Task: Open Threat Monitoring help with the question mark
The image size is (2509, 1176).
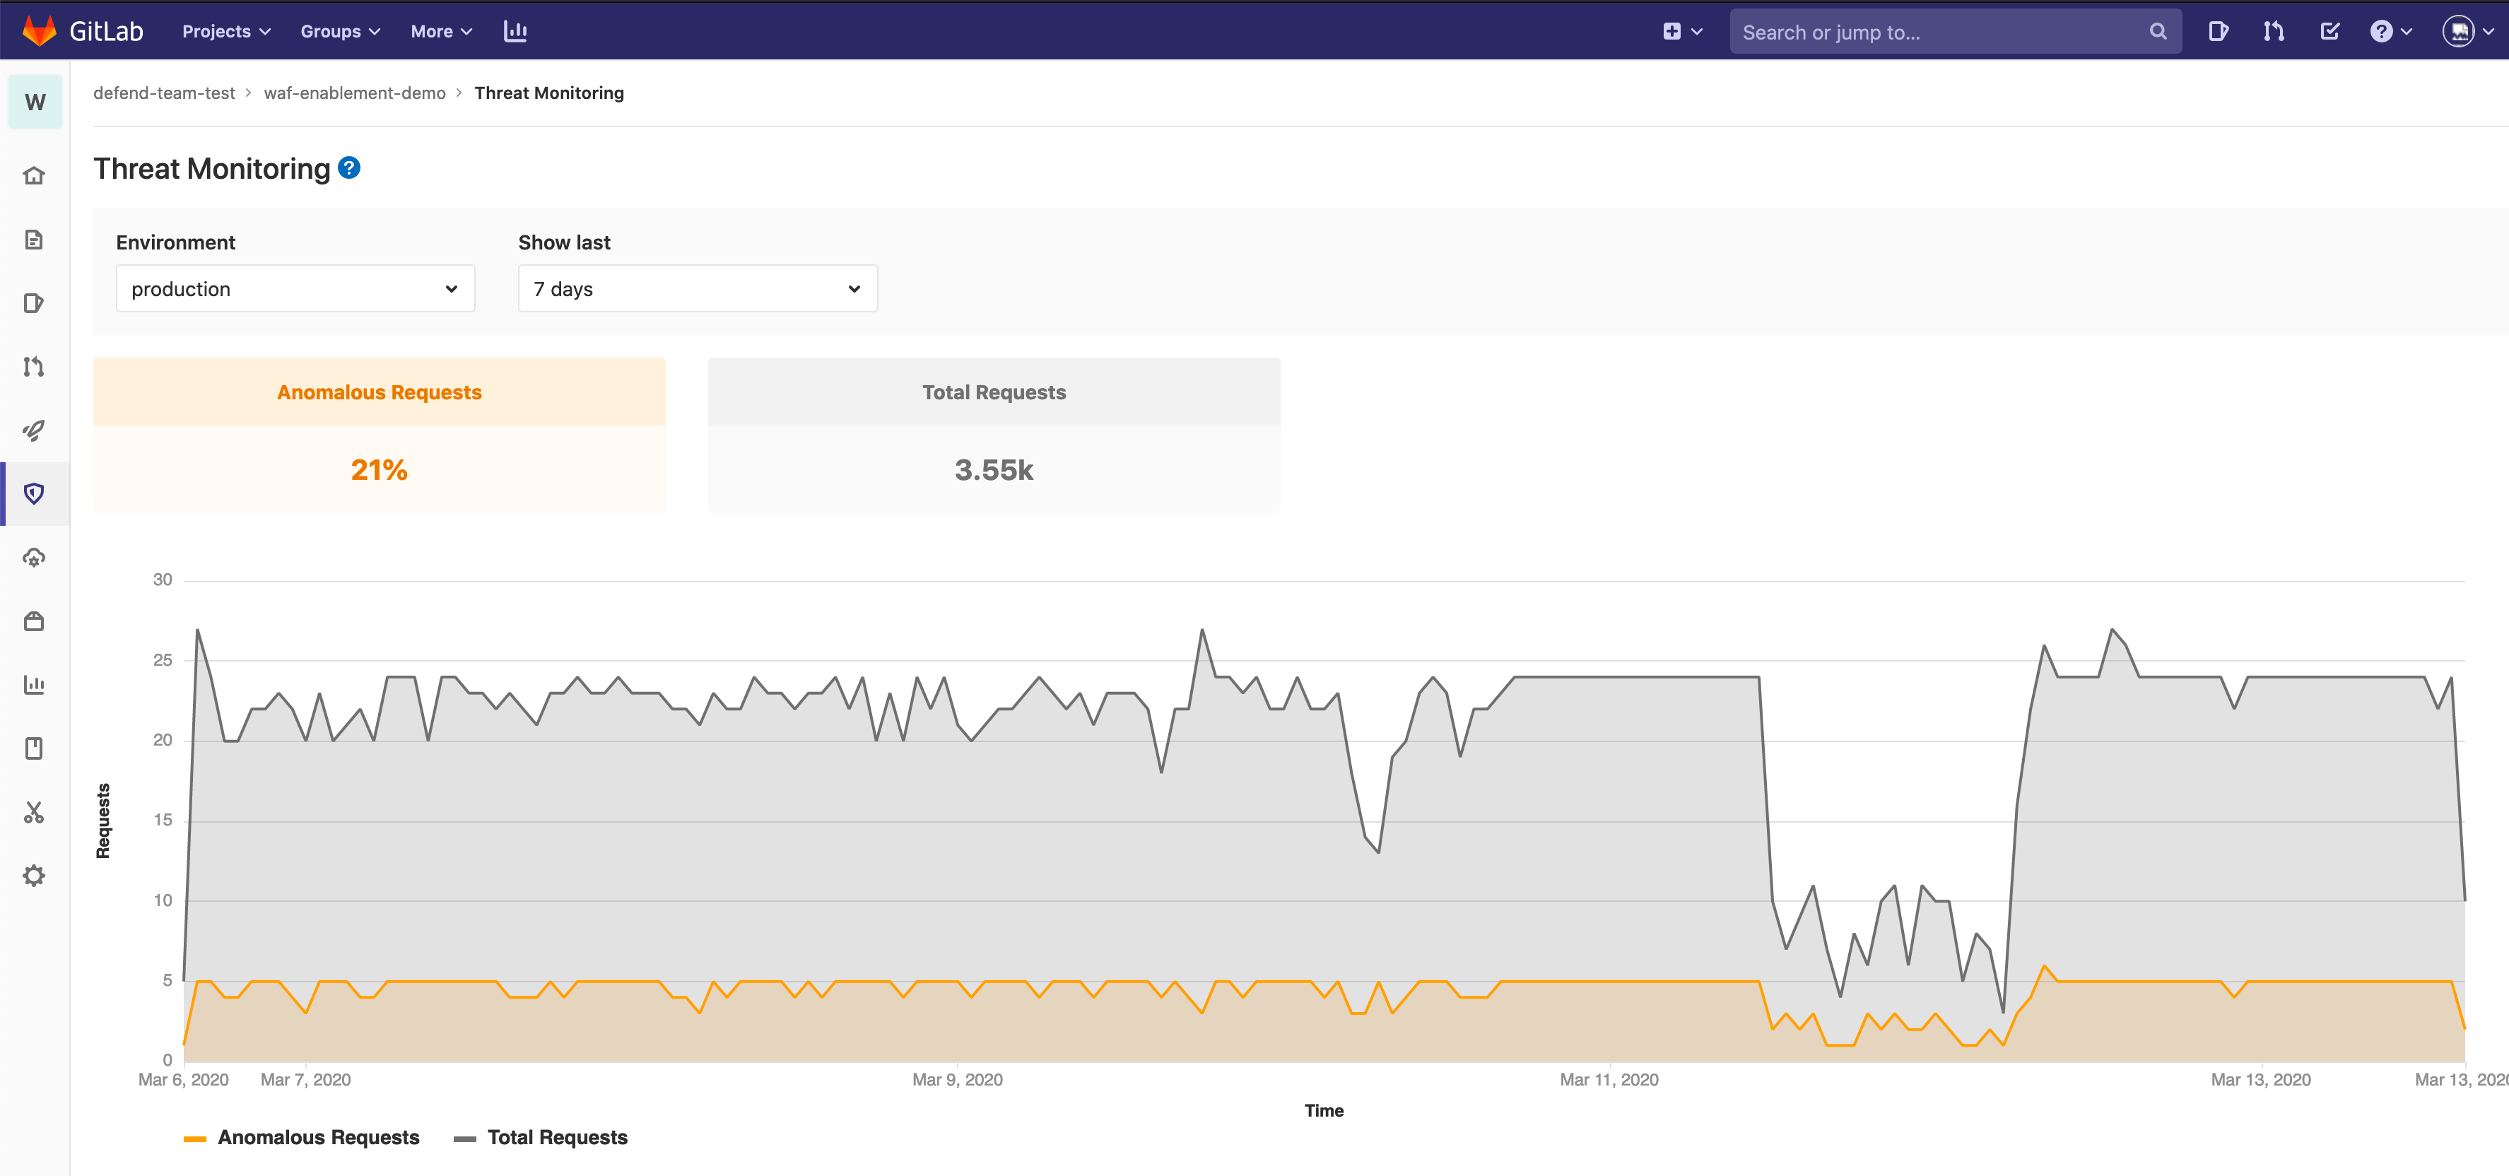Action: click(348, 167)
